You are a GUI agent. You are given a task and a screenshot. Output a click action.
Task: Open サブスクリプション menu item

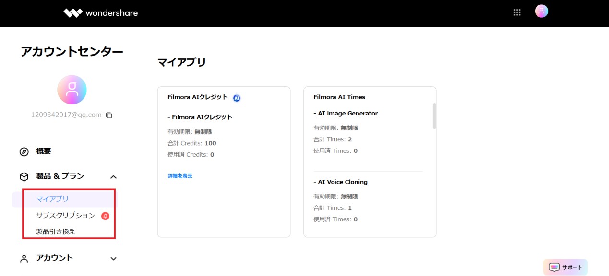(66, 216)
